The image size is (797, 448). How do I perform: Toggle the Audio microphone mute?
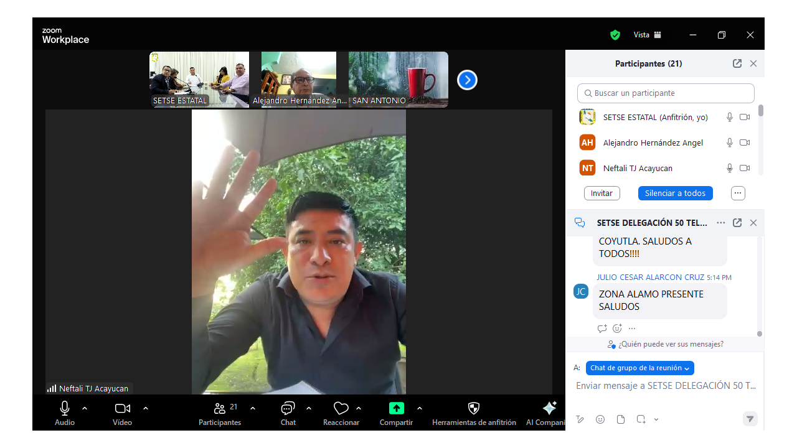coord(65,409)
